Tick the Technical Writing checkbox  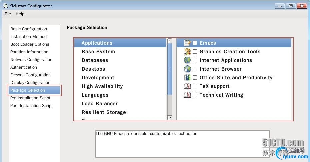point(195,95)
